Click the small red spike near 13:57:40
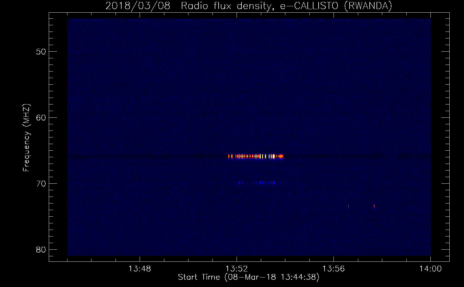 click(374, 206)
